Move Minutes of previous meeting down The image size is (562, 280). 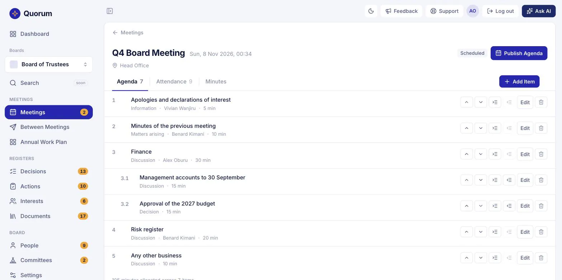pyautogui.click(x=481, y=128)
